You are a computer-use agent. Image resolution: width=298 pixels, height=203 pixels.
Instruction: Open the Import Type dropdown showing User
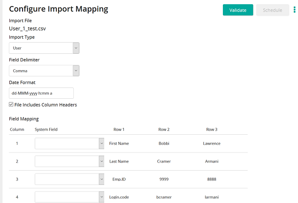click(x=44, y=48)
